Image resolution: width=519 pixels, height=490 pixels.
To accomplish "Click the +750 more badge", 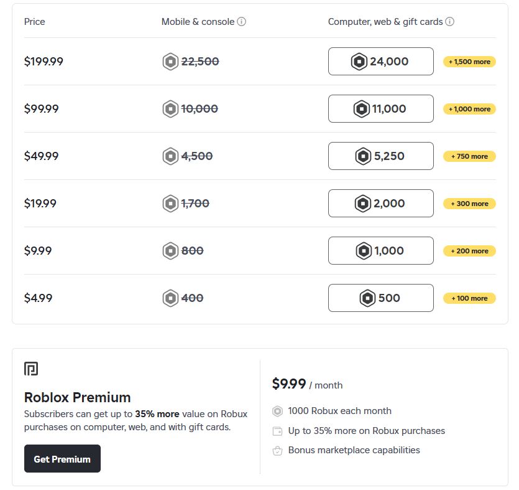I will click(x=469, y=156).
